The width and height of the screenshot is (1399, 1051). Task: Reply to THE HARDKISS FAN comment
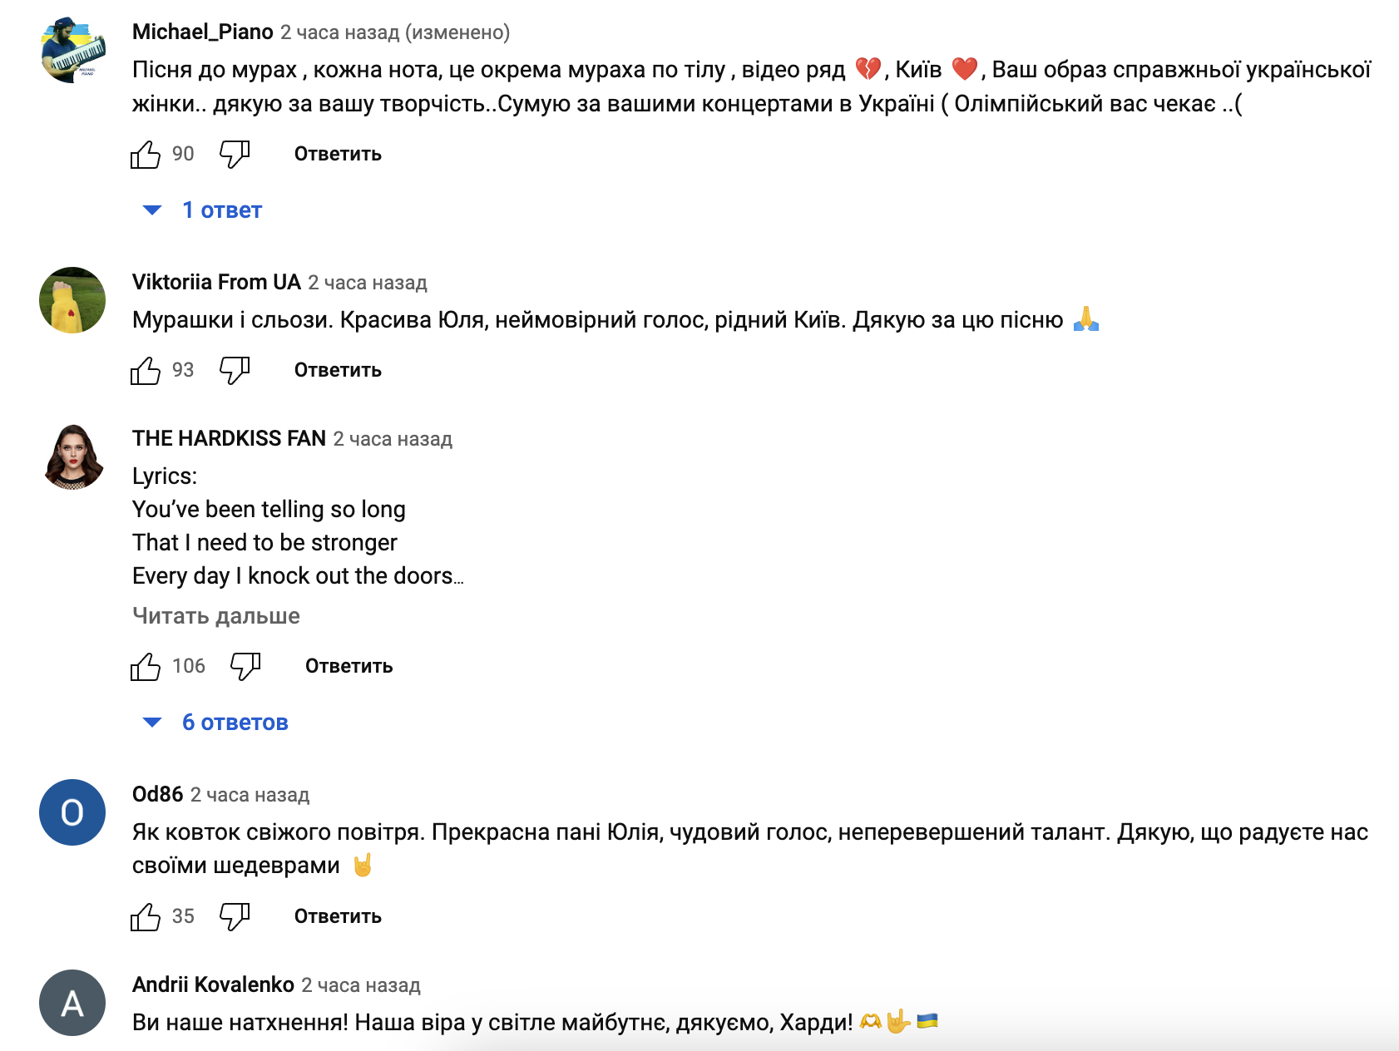(x=349, y=667)
